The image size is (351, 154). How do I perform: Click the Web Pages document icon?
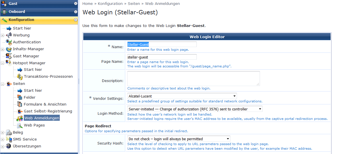pos(20,125)
